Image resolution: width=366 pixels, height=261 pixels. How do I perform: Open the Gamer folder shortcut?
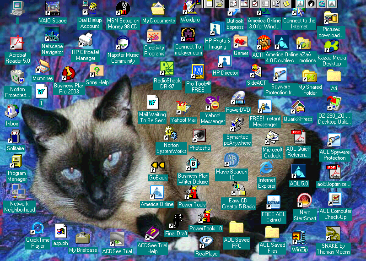(240, 42)
